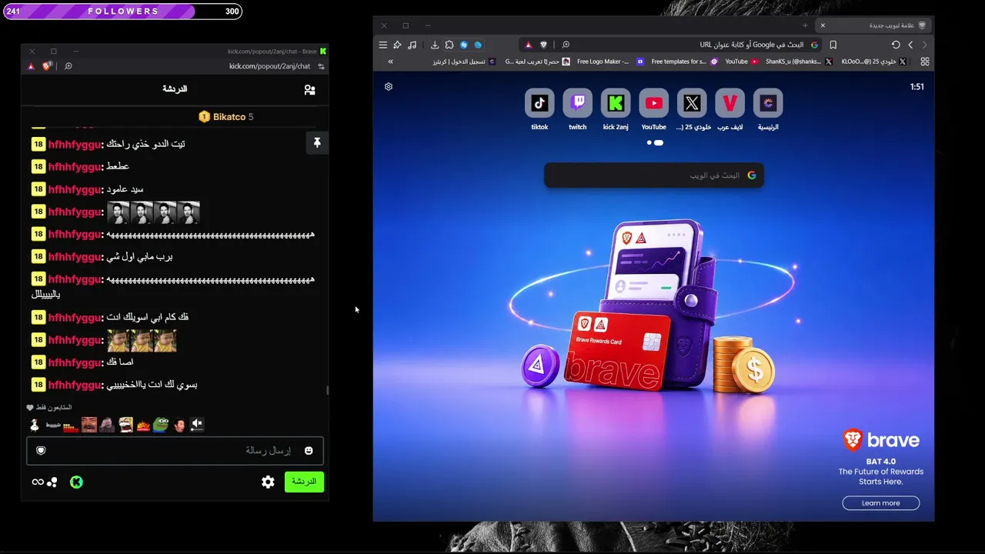The height and width of the screenshot is (554, 985).
Task: Close the علامة تبويب جديدة tab
Action: [x=822, y=25]
